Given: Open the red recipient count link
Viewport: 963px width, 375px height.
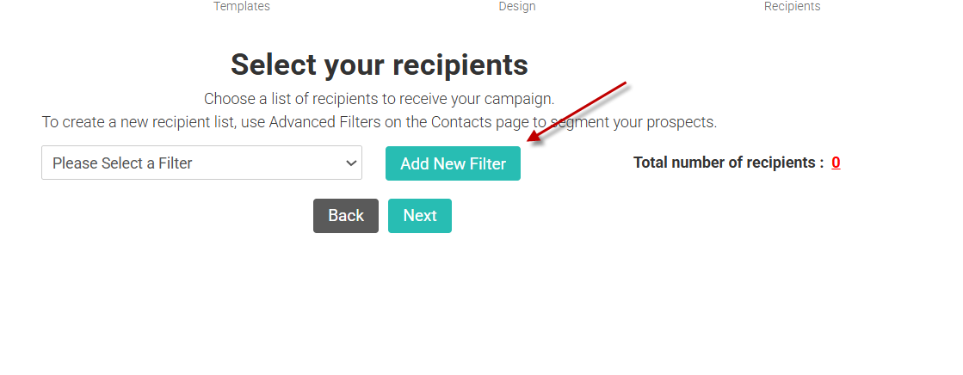Looking at the screenshot, I should (x=836, y=163).
